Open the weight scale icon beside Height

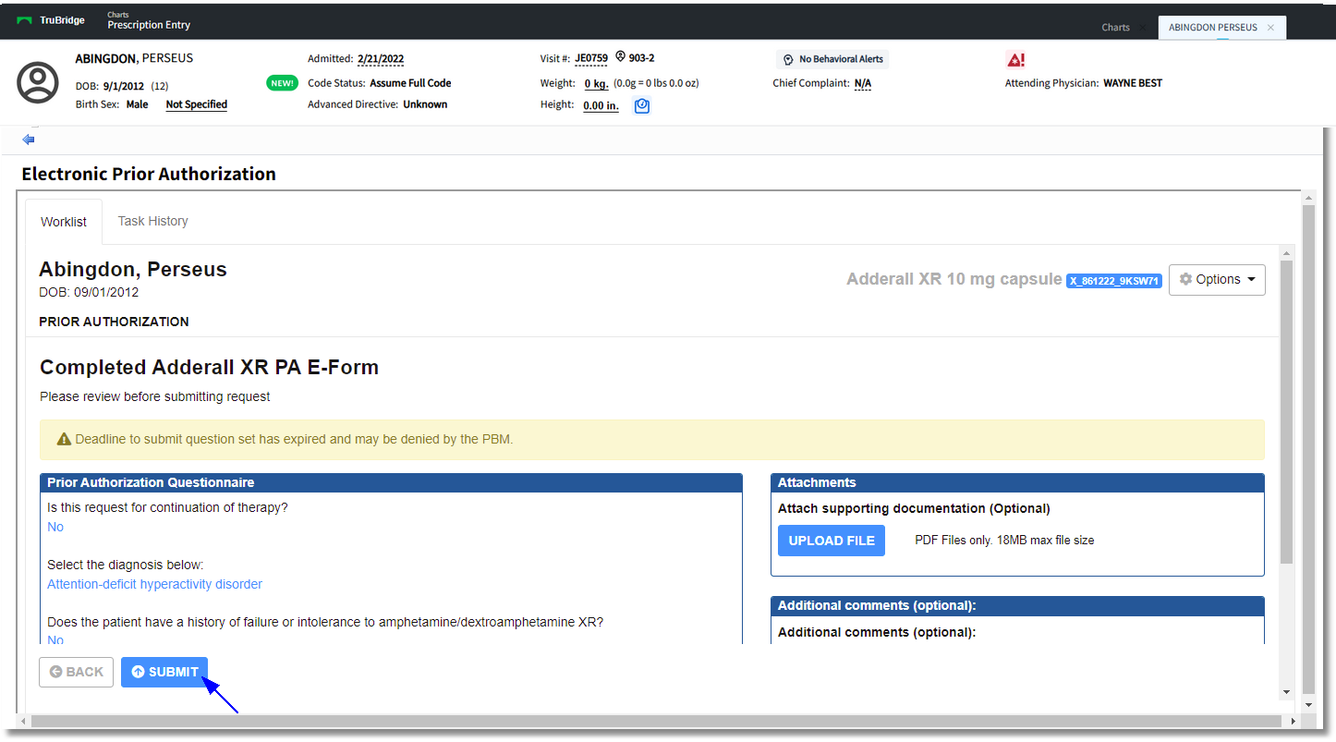click(642, 106)
